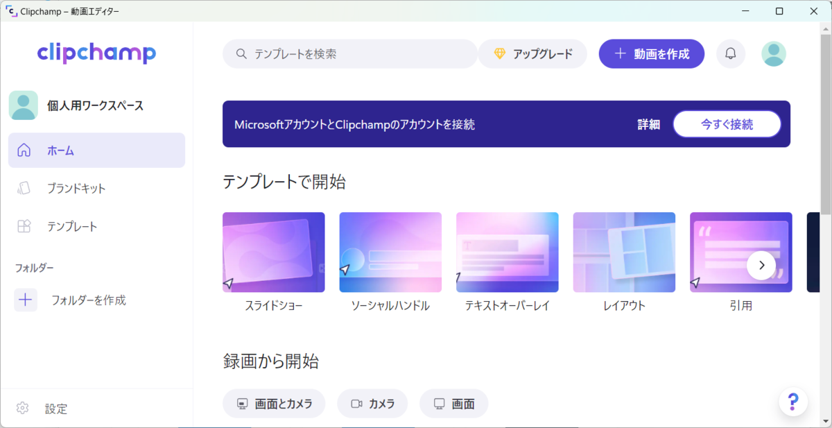This screenshot has height=428, width=832.
Task: Click the 設定 gear icon
Action: coord(22,408)
